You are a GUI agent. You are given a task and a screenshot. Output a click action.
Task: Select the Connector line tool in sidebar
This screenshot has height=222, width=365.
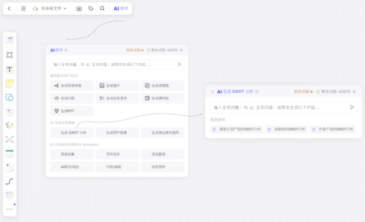point(10,181)
